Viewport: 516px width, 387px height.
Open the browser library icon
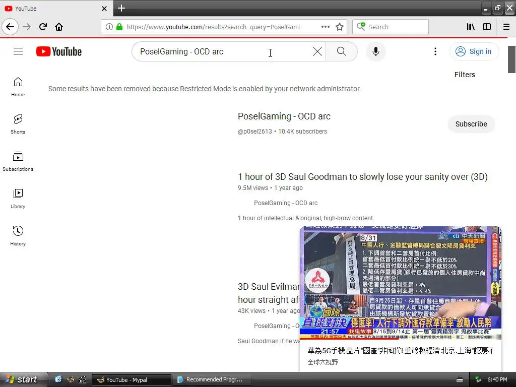[x=471, y=27]
